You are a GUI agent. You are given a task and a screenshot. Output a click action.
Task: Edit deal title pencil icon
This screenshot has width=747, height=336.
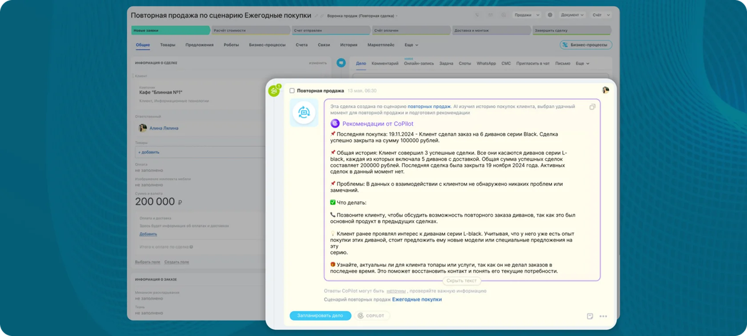tap(317, 16)
